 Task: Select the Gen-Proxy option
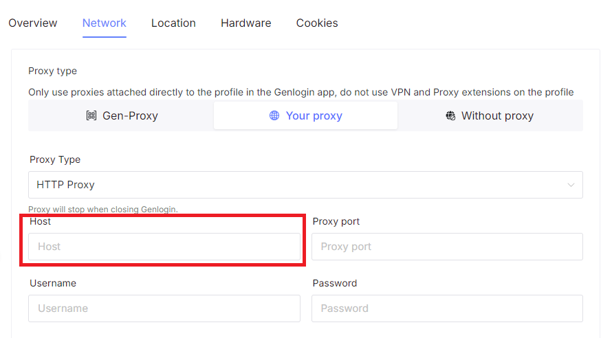[x=121, y=116]
